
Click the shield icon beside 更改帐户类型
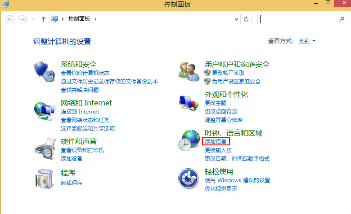tap(207, 73)
